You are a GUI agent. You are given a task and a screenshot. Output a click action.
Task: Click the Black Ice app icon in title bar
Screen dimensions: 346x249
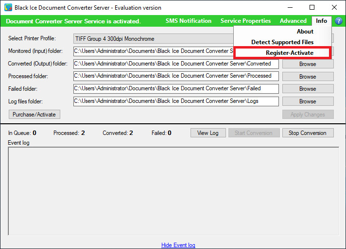coord(8,7)
